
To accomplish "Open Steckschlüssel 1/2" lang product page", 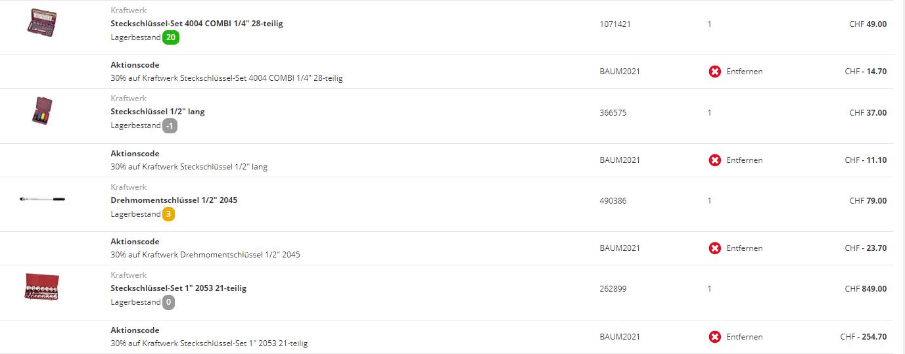I will [x=158, y=112].
